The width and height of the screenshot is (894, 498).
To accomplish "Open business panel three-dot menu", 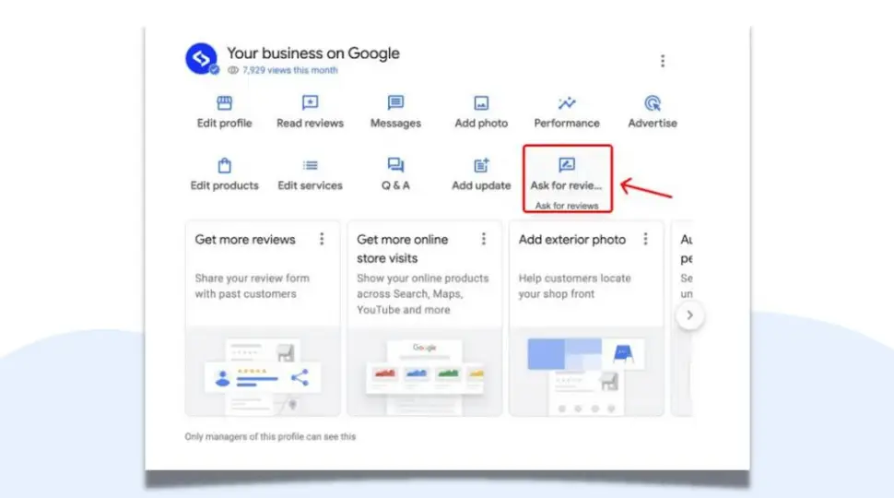I will pos(663,61).
